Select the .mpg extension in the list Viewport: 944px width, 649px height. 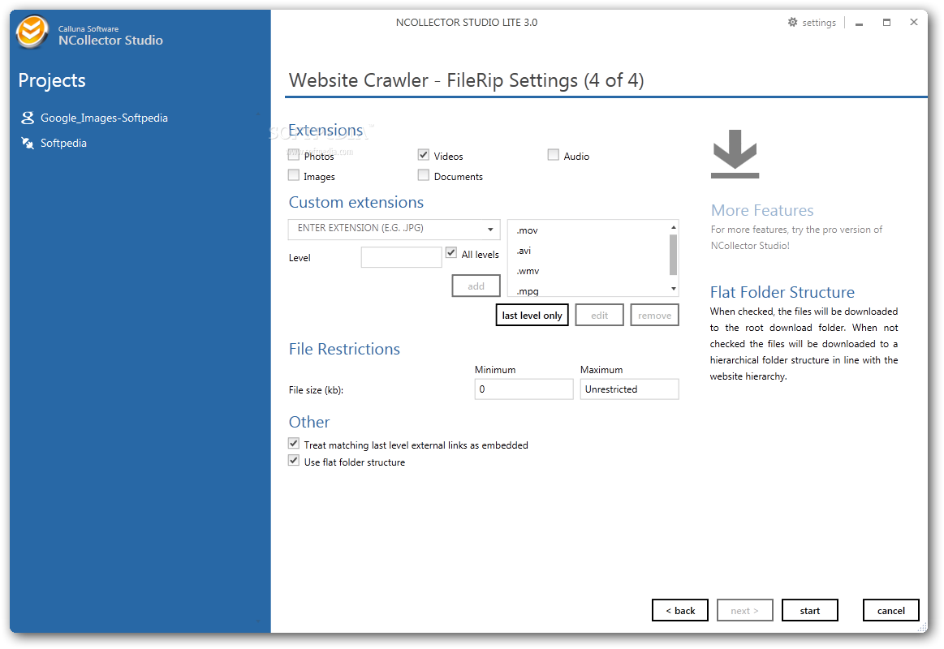(528, 291)
